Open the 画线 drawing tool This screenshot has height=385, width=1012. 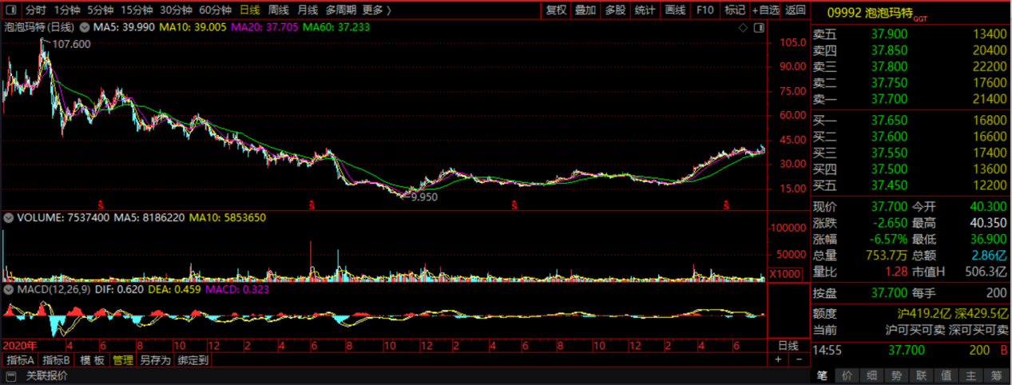click(675, 10)
